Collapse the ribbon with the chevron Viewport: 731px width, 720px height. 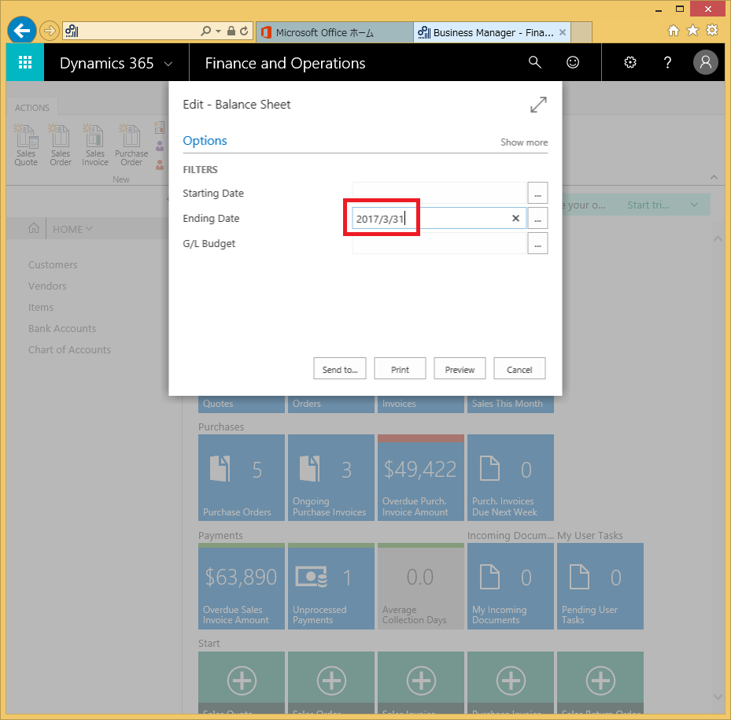tap(714, 177)
